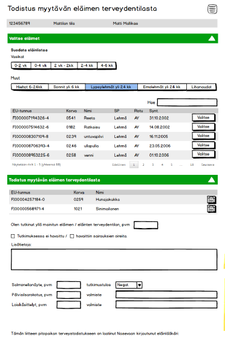Select the Hiehot 6-24kk filter
The width and height of the screenshot is (225, 337).
click(x=30, y=87)
